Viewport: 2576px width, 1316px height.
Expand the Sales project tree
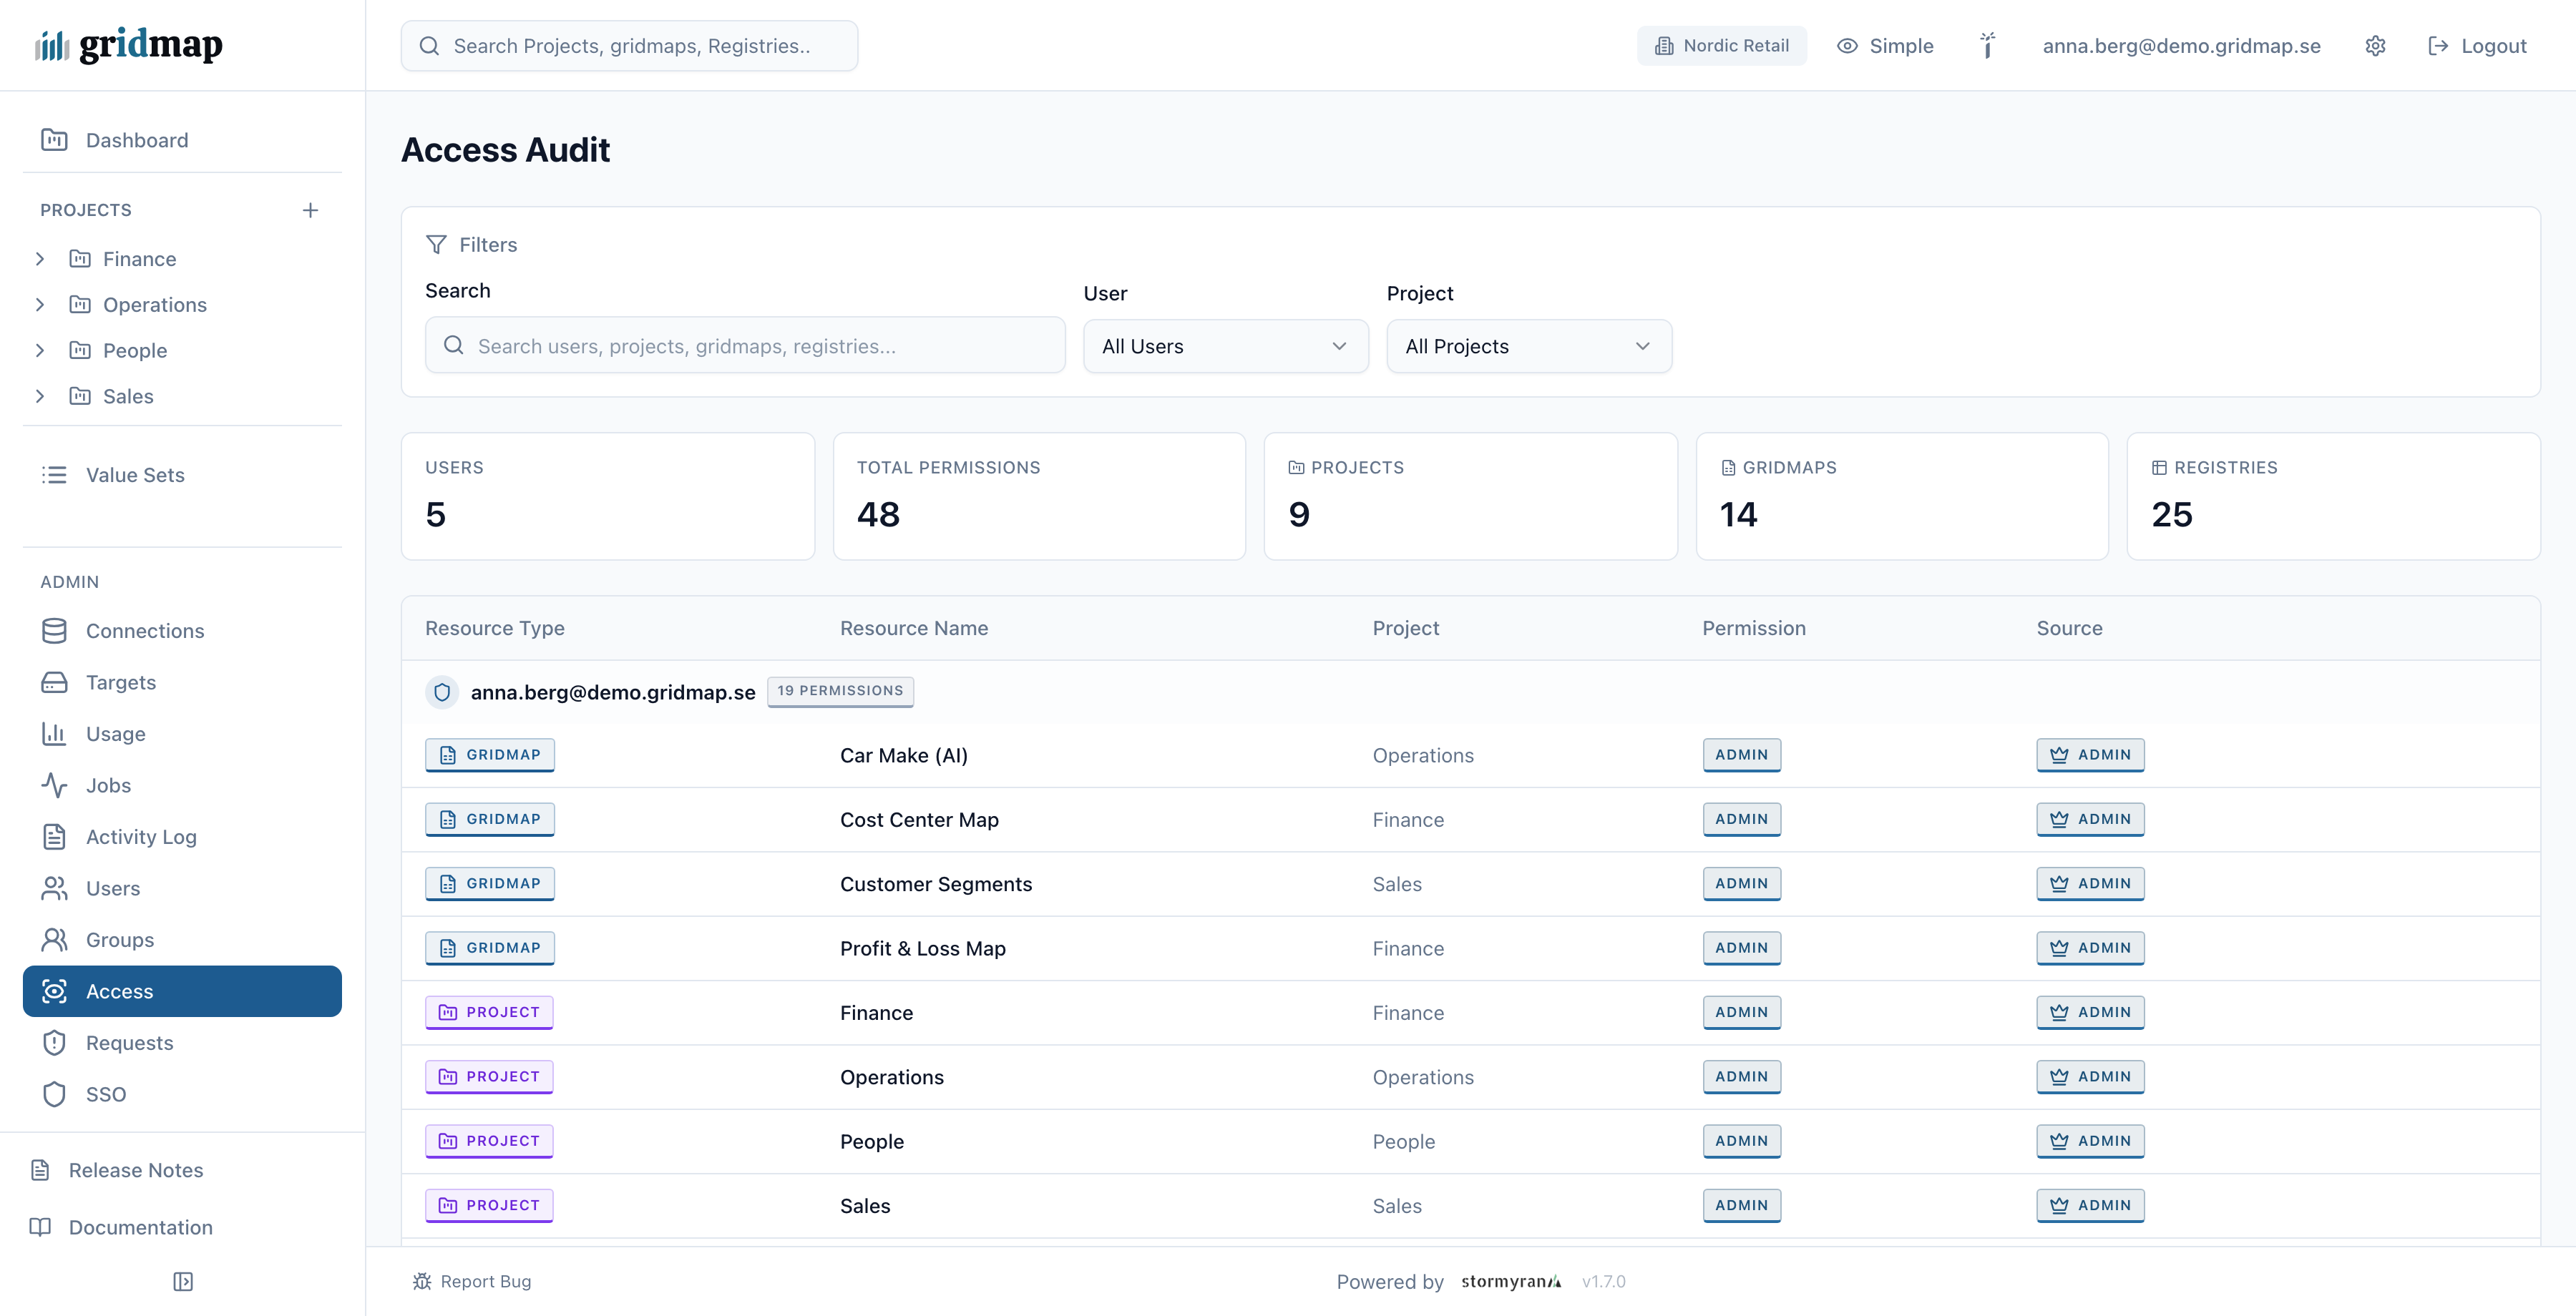coord(40,397)
